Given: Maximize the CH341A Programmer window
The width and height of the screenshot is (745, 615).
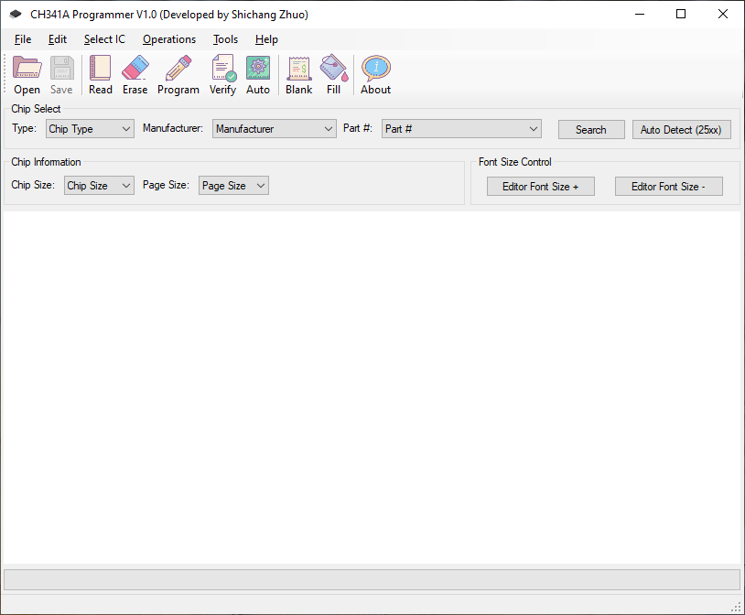Looking at the screenshot, I should pos(681,15).
